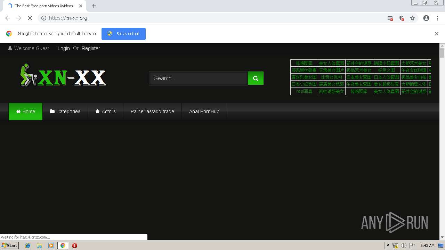The image size is (445, 250).
Task: Minimize the Chrome window
Action: point(415,3)
